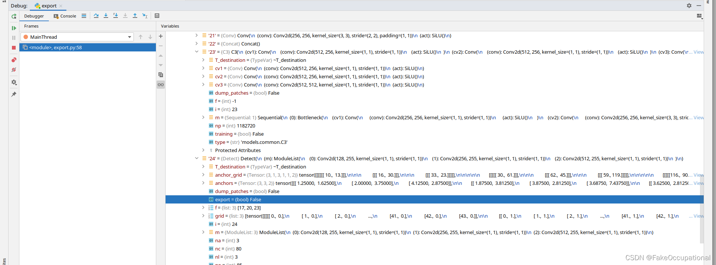The width and height of the screenshot is (716, 265).
Task: Collapse the '24' Detect variable
Action: pos(197,158)
